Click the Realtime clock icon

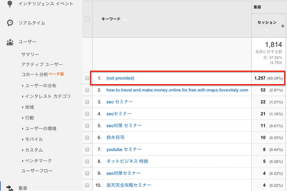pyautogui.click(x=10, y=23)
